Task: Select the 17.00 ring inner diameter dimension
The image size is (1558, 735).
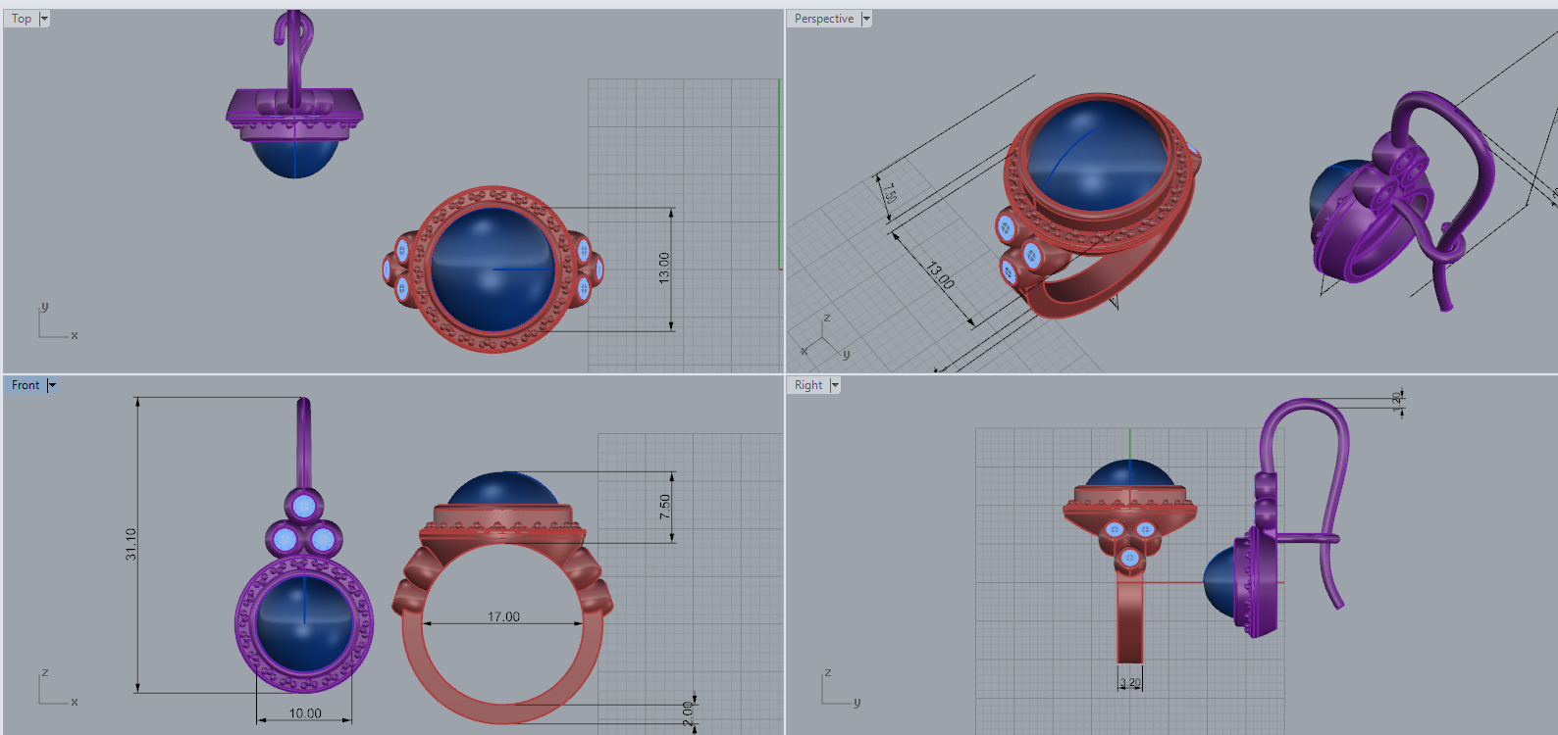Action: click(x=503, y=616)
